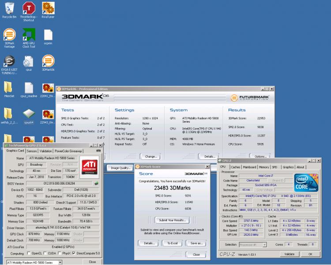
Task: Launch 3DMark Vantage desktop shortcut
Action: point(9,38)
